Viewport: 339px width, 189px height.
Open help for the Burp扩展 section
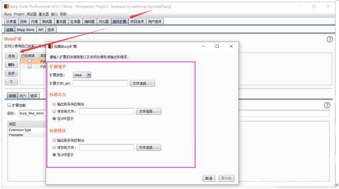(x=329, y=39)
